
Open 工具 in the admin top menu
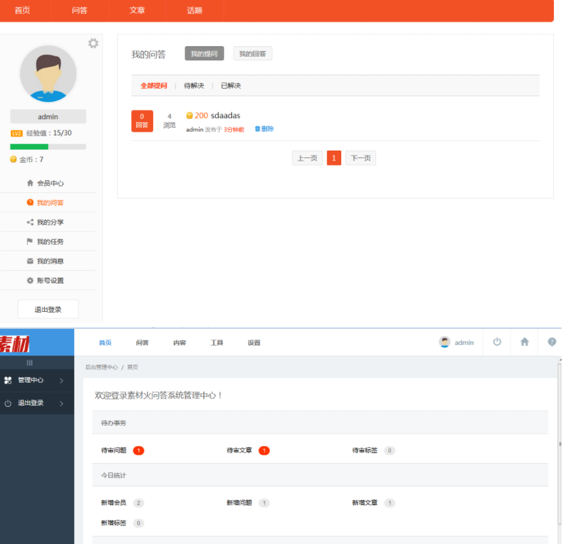(216, 343)
